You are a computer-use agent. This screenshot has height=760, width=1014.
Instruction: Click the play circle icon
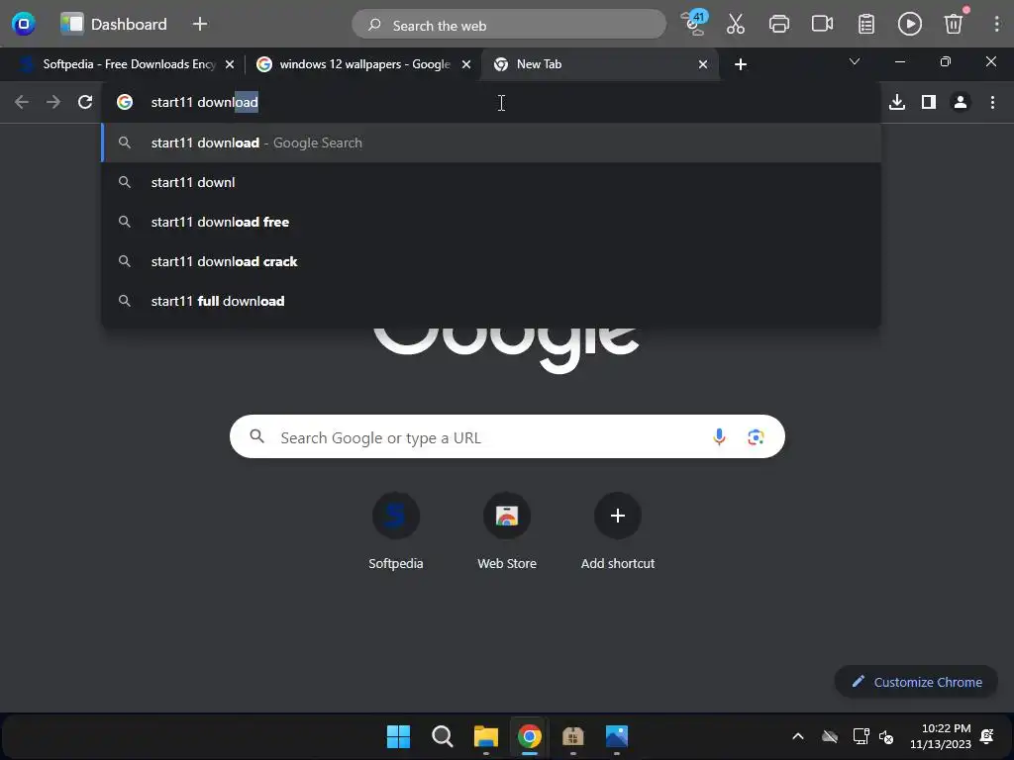(910, 24)
